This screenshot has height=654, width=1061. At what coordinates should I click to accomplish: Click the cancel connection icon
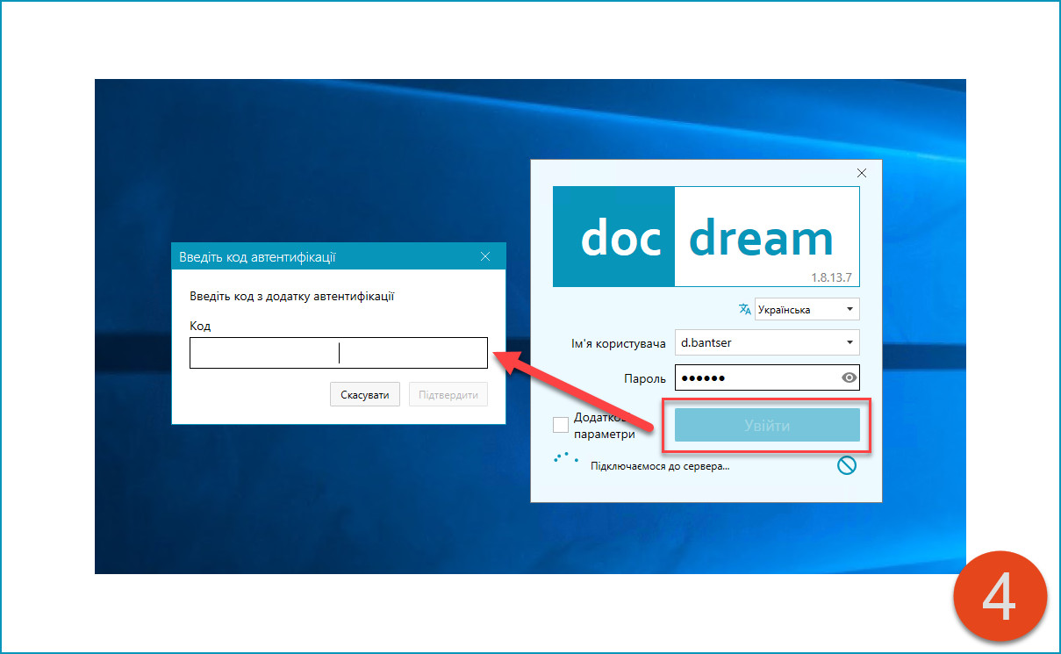tap(846, 466)
